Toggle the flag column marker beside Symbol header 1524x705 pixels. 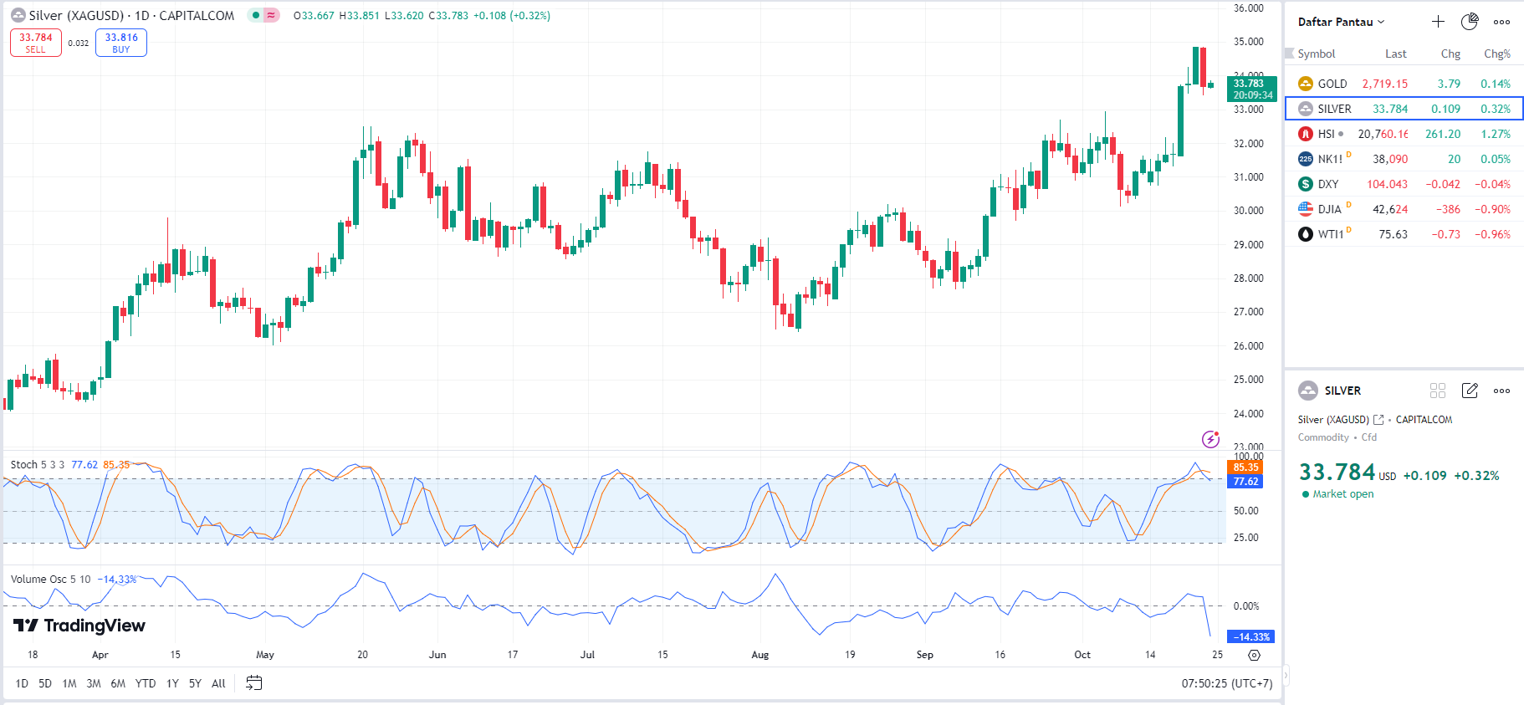1289,54
